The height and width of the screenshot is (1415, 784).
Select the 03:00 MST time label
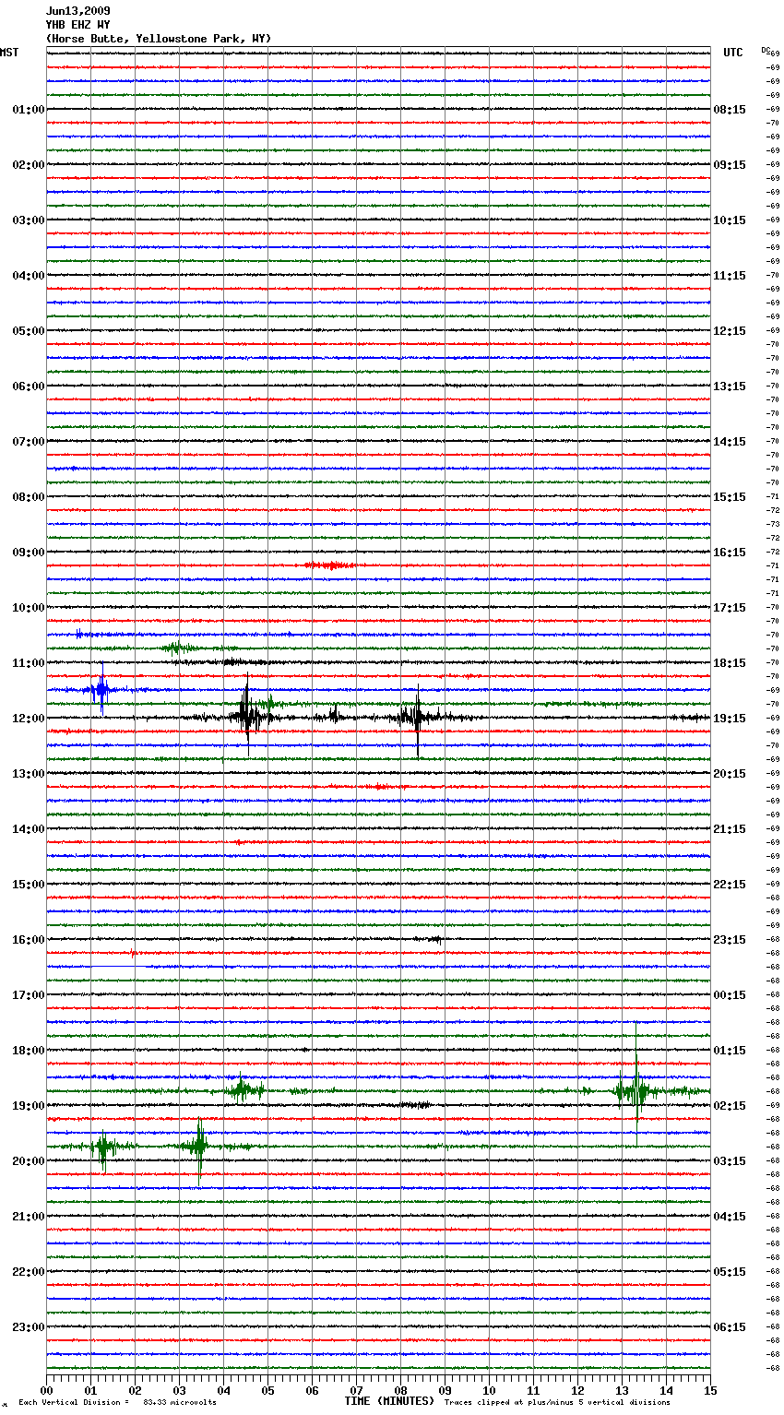tap(29, 220)
